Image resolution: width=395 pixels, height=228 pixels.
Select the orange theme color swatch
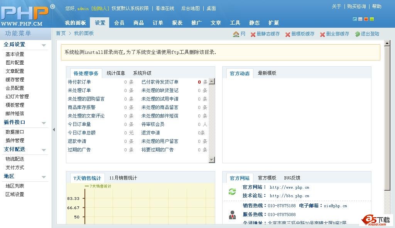(366, 19)
